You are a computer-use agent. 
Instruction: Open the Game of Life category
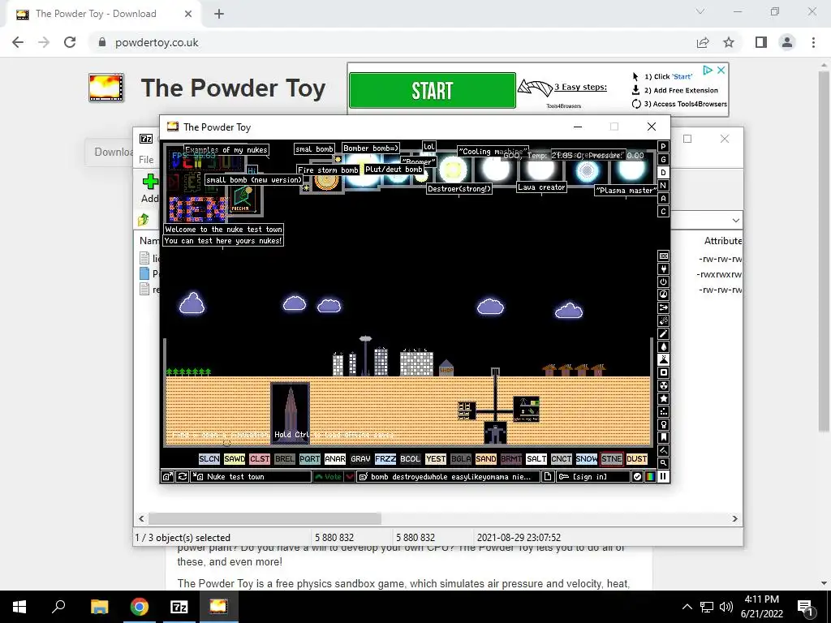click(663, 411)
